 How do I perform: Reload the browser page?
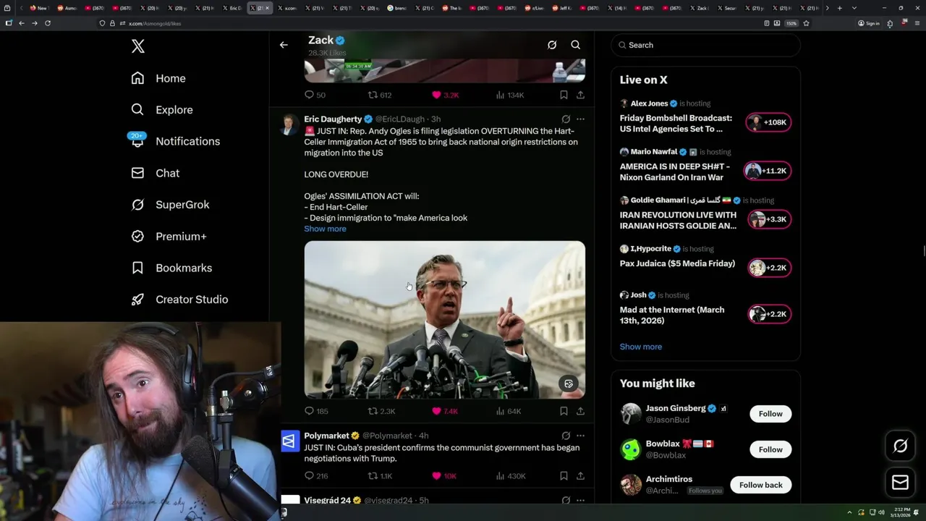[x=48, y=23]
